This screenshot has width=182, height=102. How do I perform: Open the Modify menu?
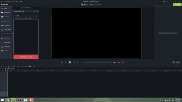point(9,1)
